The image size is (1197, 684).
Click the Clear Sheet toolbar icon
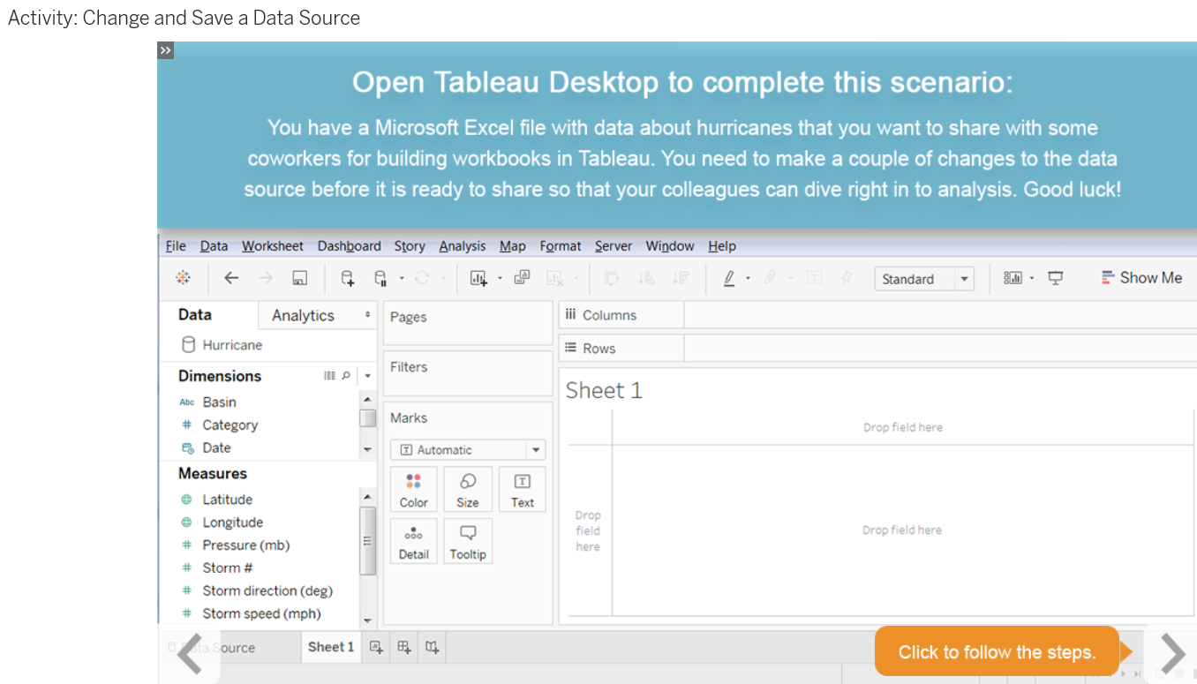pos(555,279)
